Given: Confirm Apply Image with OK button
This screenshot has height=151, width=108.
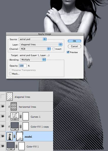Looking at the screenshot, I should 74,41.
